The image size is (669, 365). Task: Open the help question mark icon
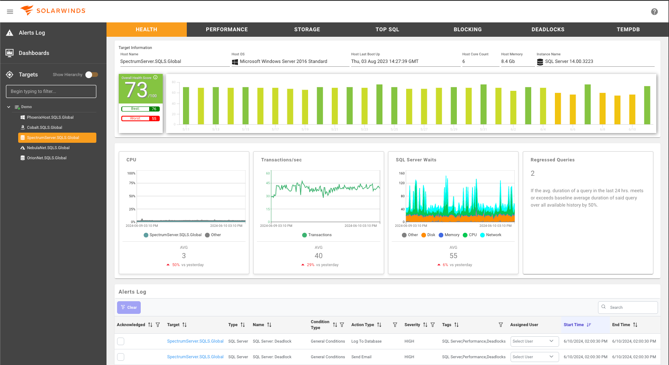pos(654,12)
